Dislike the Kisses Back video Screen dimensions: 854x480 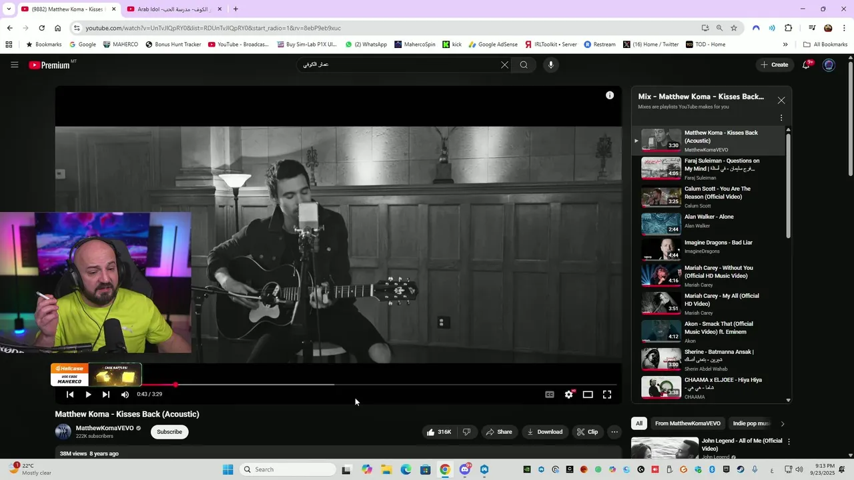[x=466, y=432]
